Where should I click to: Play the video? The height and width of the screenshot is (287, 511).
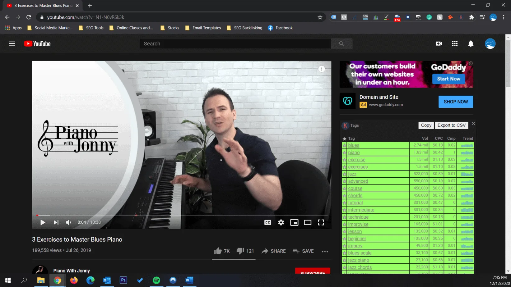43,222
